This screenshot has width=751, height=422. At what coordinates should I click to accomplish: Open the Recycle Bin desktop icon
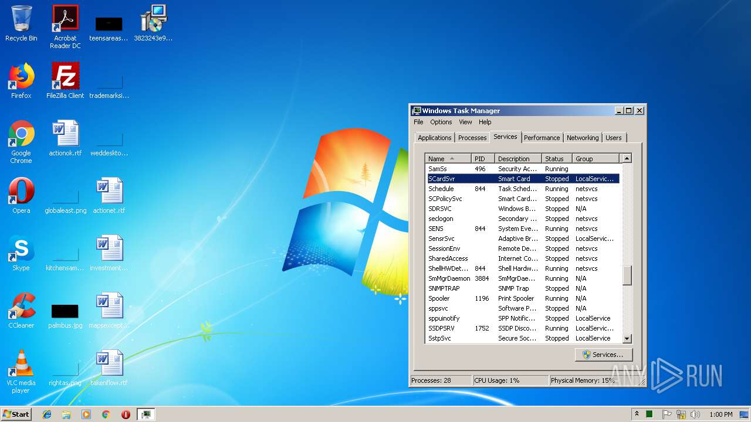click(21, 23)
